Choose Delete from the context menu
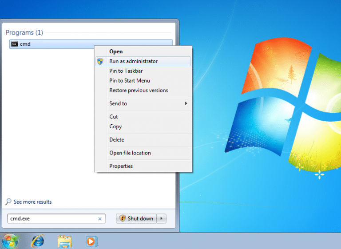341x249 pixels. click(143, 140)
